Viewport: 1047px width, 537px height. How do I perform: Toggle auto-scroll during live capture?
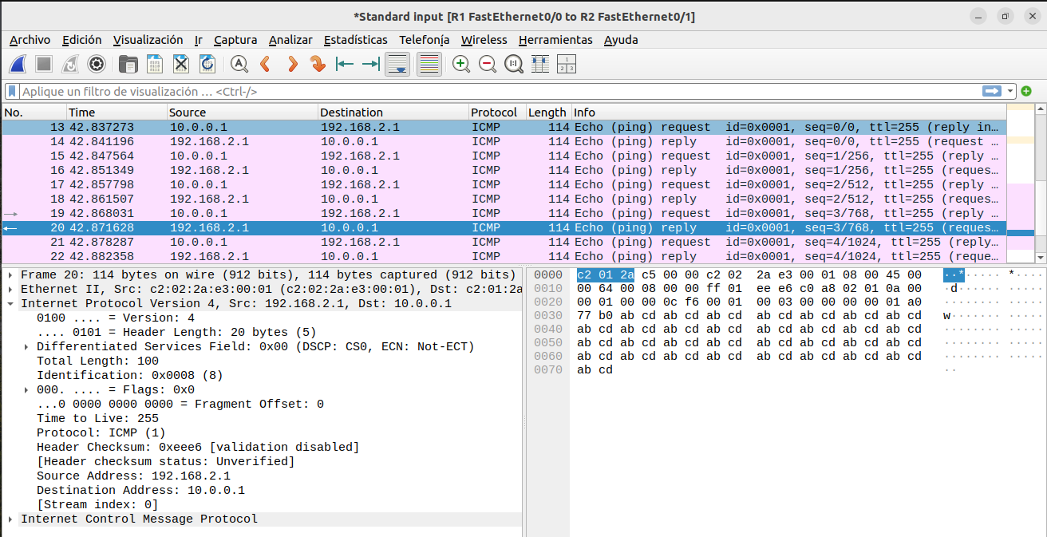pos(397,64)
